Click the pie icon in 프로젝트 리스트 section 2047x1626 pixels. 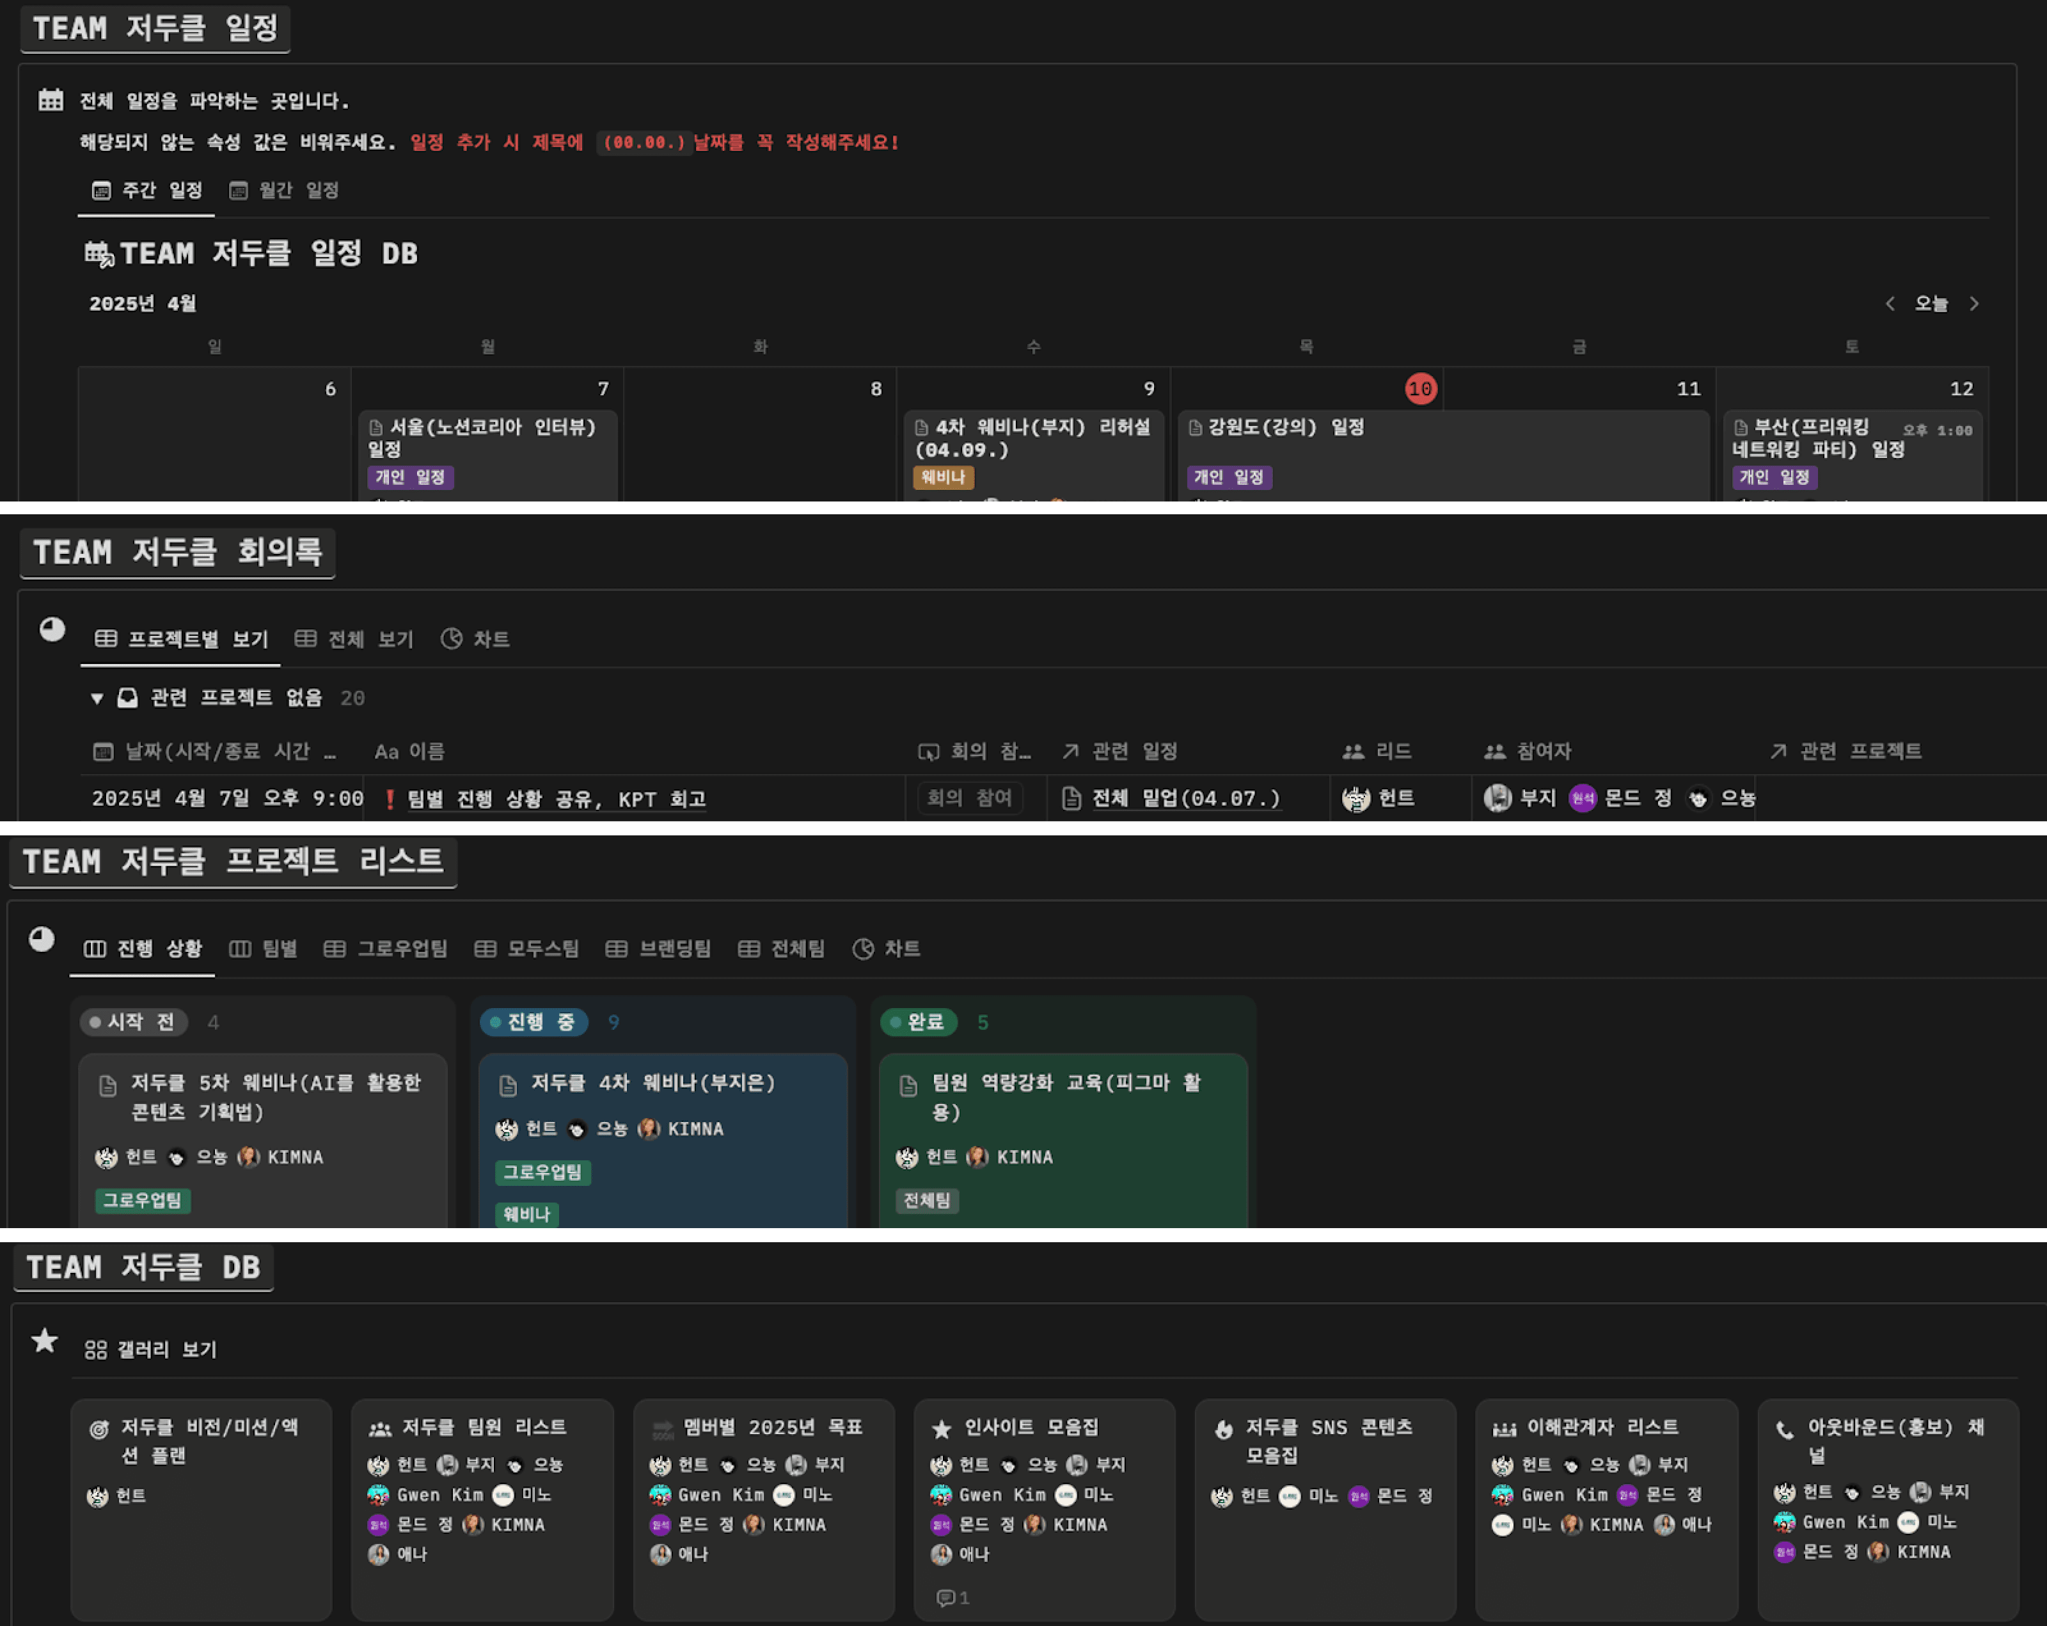click(x=42, y=939)
